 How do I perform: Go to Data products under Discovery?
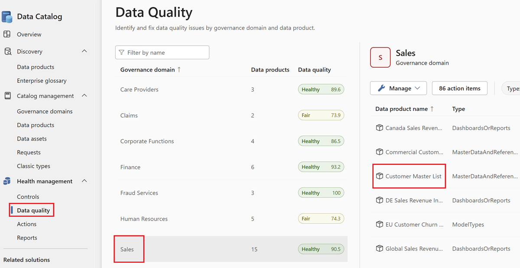click(x=36, y=67)
